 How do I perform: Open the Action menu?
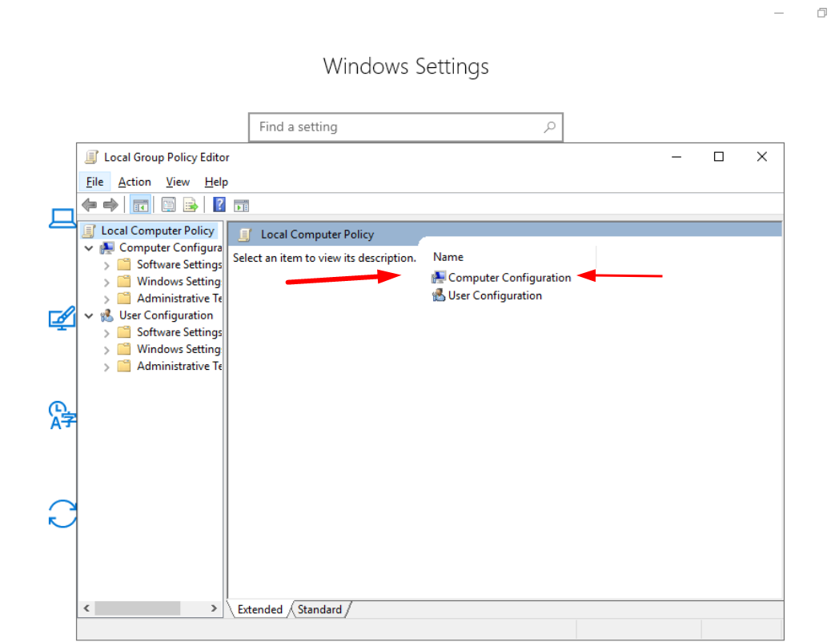(134, 182)
